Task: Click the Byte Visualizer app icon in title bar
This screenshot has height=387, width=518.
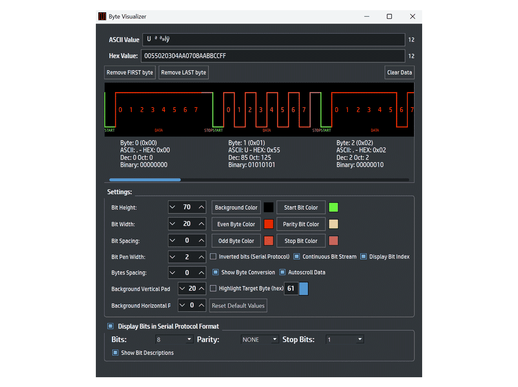Action: click(102, 17)
